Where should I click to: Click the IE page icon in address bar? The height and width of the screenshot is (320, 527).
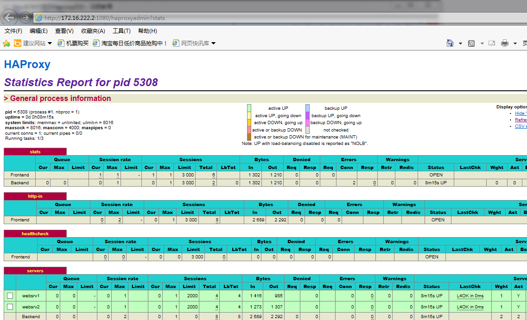tap(39, 18)
